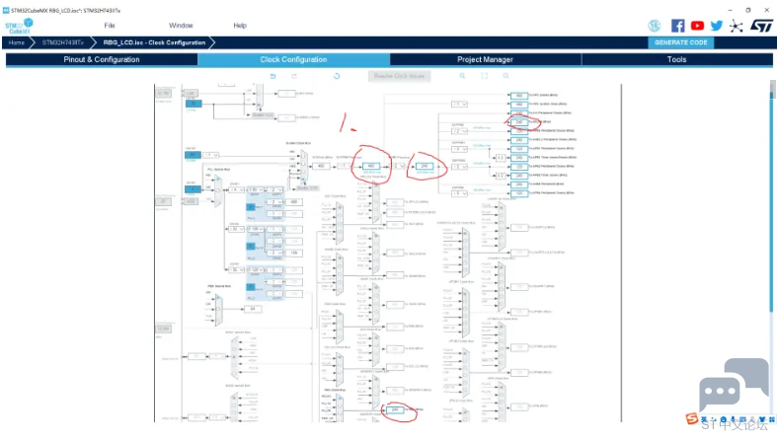Click the LSE input frequency 32.768 field
The height and width of the screenshot is (440, 777).
pyautogui.click(x=164, y=93)
